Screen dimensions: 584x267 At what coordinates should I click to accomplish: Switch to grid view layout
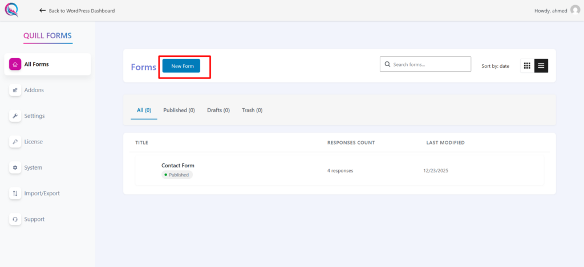tap(527, 66)
